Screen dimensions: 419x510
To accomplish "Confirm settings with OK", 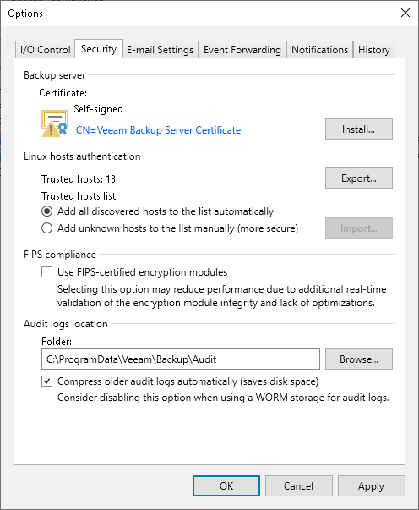I will pyautogui.click(x=226, y=486).
